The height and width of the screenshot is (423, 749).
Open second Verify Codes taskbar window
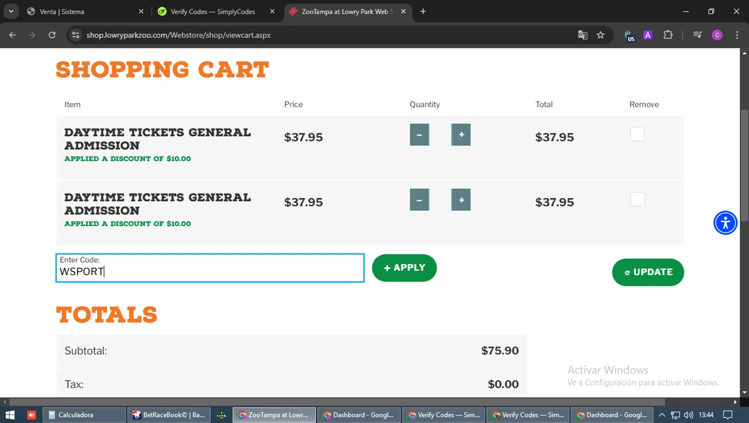[x=528, y=415]
